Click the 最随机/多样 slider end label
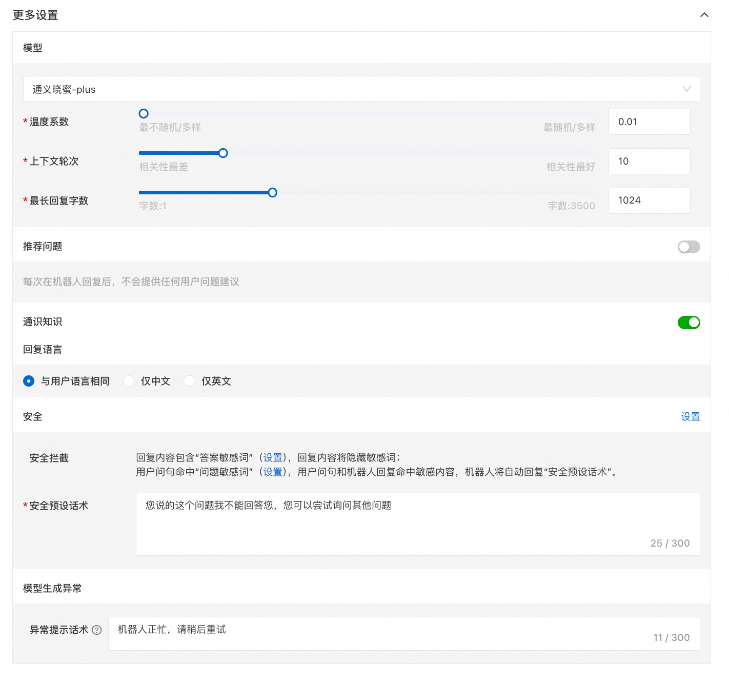The height and width of the screenshot is (684, 729). pyautogui.click(x=569, y=127)
